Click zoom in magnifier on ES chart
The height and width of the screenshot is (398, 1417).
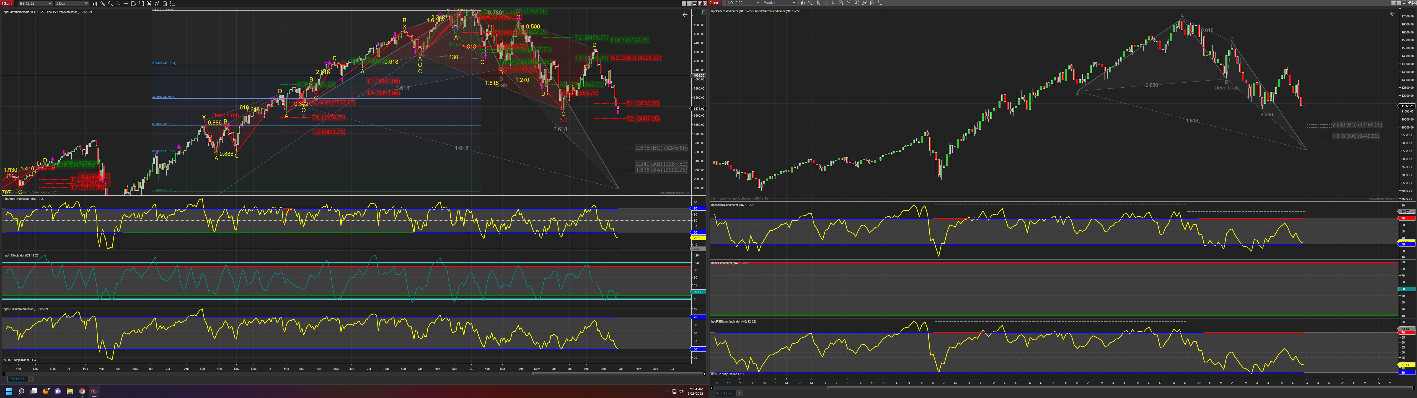[x=110, y=3]
